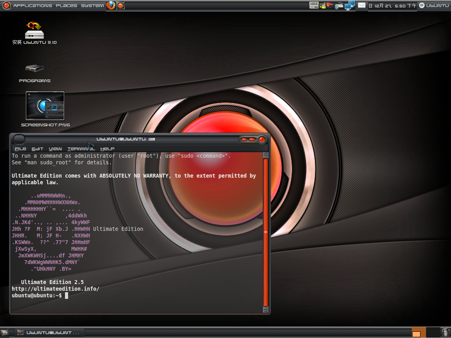This screenshot has height=338, width=451.
Task: Visit the ultimateedition.info link in the terminal
Action: [x=54, y=289]
